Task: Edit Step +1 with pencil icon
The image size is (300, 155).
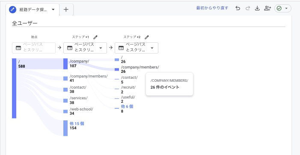Action: coord(95,37)
